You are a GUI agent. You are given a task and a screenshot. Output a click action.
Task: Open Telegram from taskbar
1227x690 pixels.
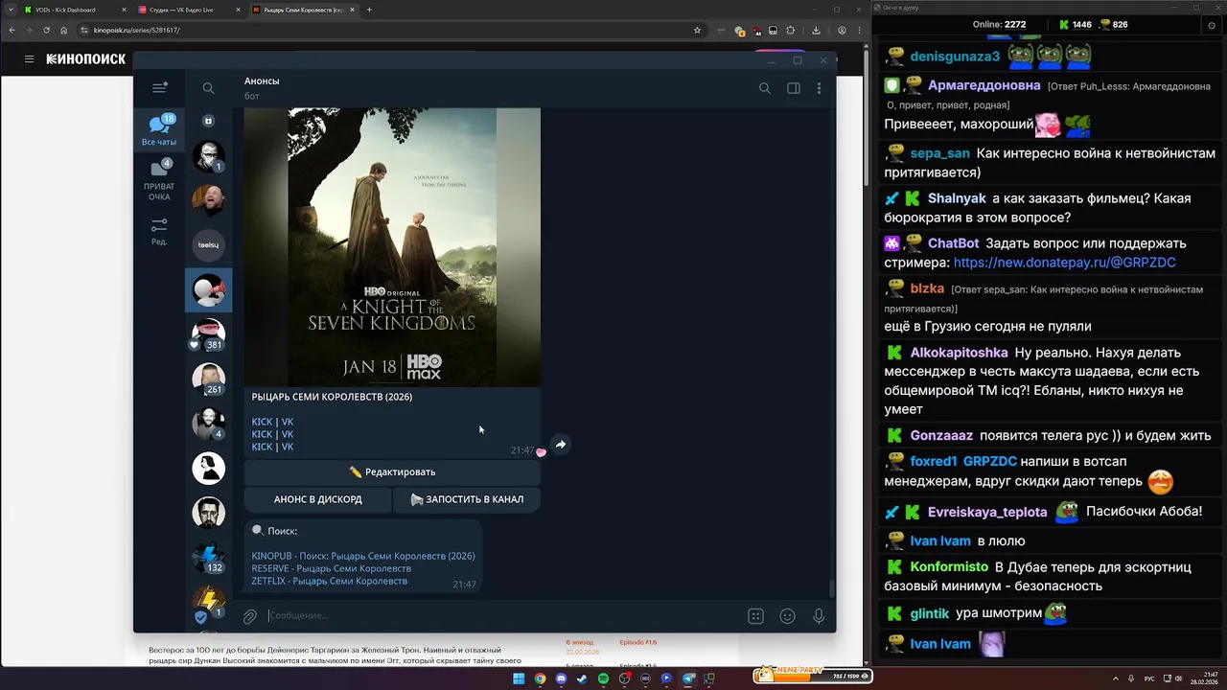687,678
